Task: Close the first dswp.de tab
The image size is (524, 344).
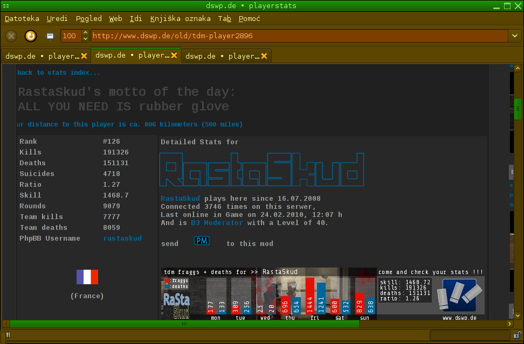Action: tap(84, 56)
